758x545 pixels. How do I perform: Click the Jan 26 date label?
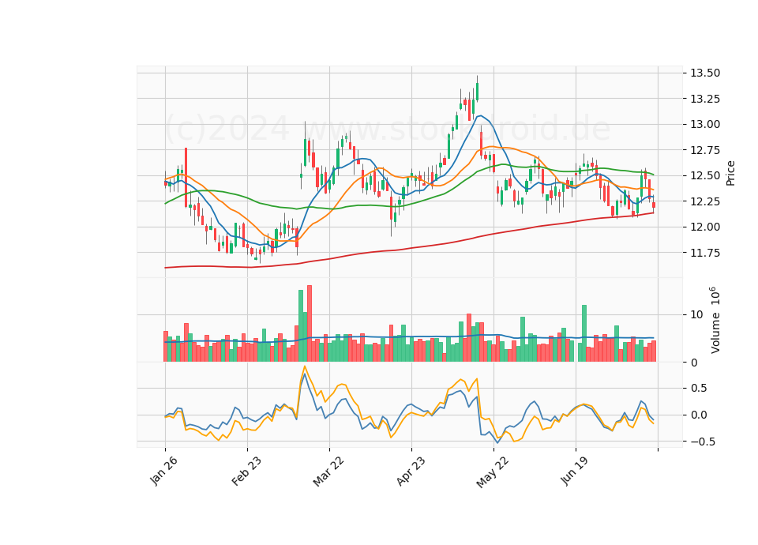(x=163, y=471)
